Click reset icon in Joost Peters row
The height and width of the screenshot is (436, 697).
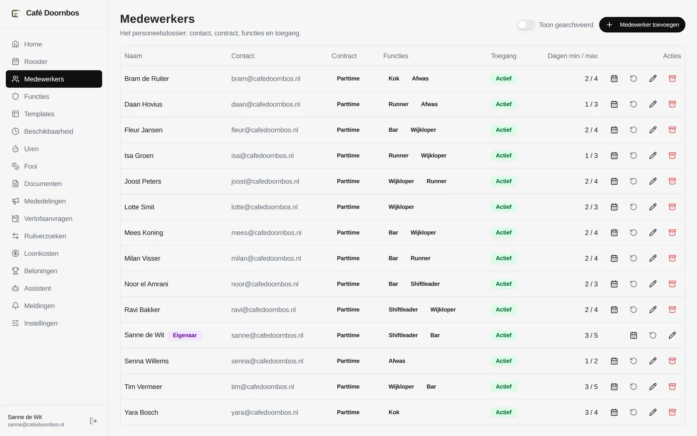(634, 181)
